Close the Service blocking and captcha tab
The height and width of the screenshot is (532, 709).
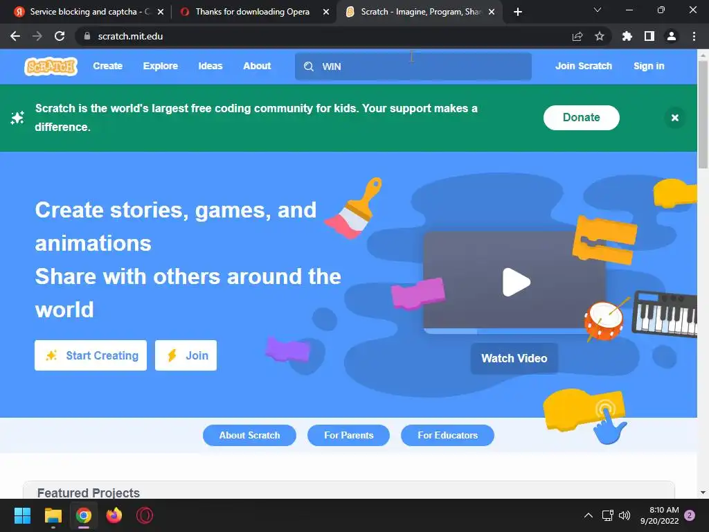(x=161, y=12)
